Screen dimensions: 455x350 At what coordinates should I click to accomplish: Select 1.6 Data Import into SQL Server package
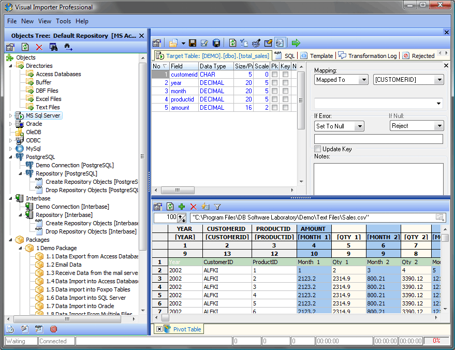click(86, 298)
